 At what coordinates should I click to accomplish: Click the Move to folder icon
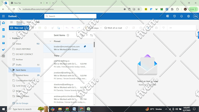tap(59, 28)
